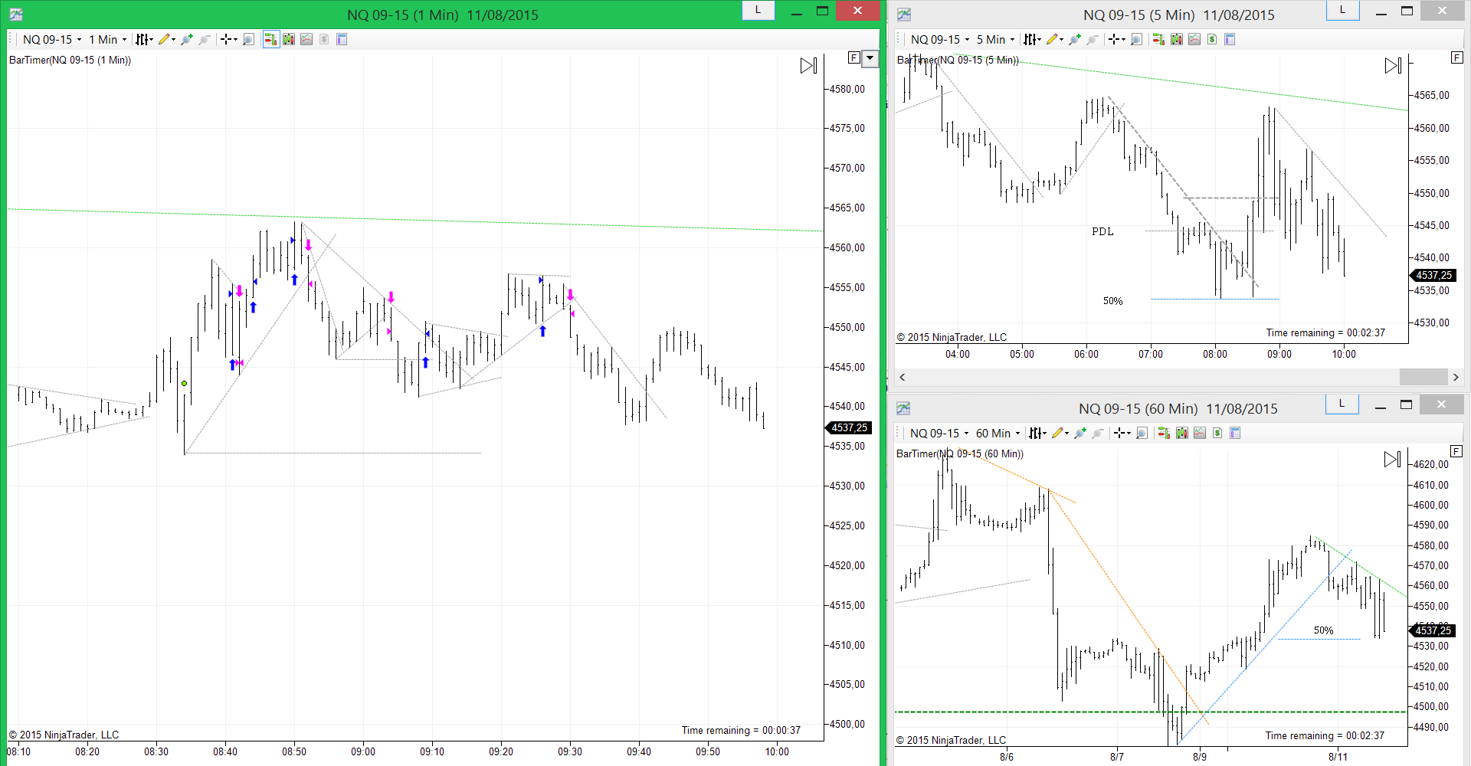Open zoom frame tool in 60 Min toolbar
The image size is (1471, 766).
(1142, 433)
